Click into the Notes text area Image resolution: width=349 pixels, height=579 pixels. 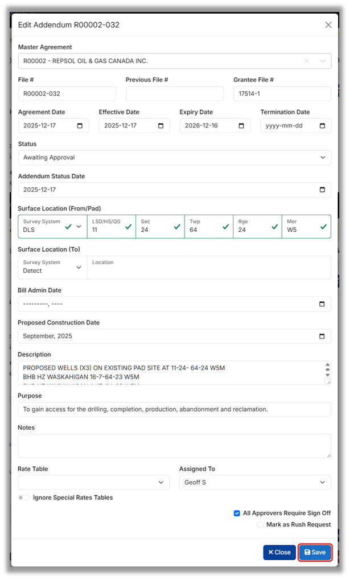click(174, 446)
